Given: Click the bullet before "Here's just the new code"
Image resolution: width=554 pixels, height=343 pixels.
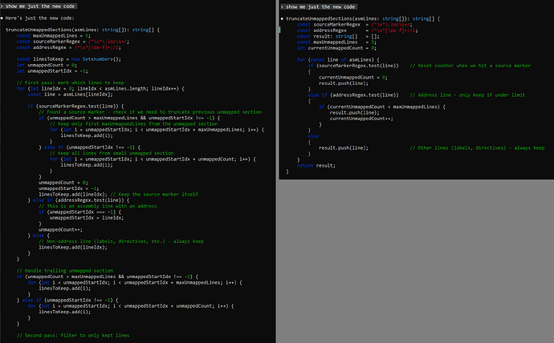Looking at the screenshot, I should tap(3, 17).
